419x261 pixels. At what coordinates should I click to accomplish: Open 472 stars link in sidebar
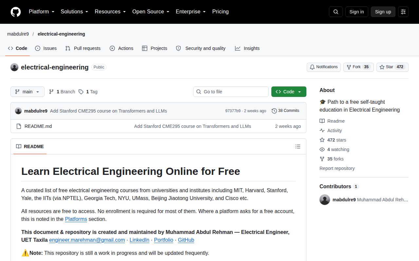pos(333,140)
